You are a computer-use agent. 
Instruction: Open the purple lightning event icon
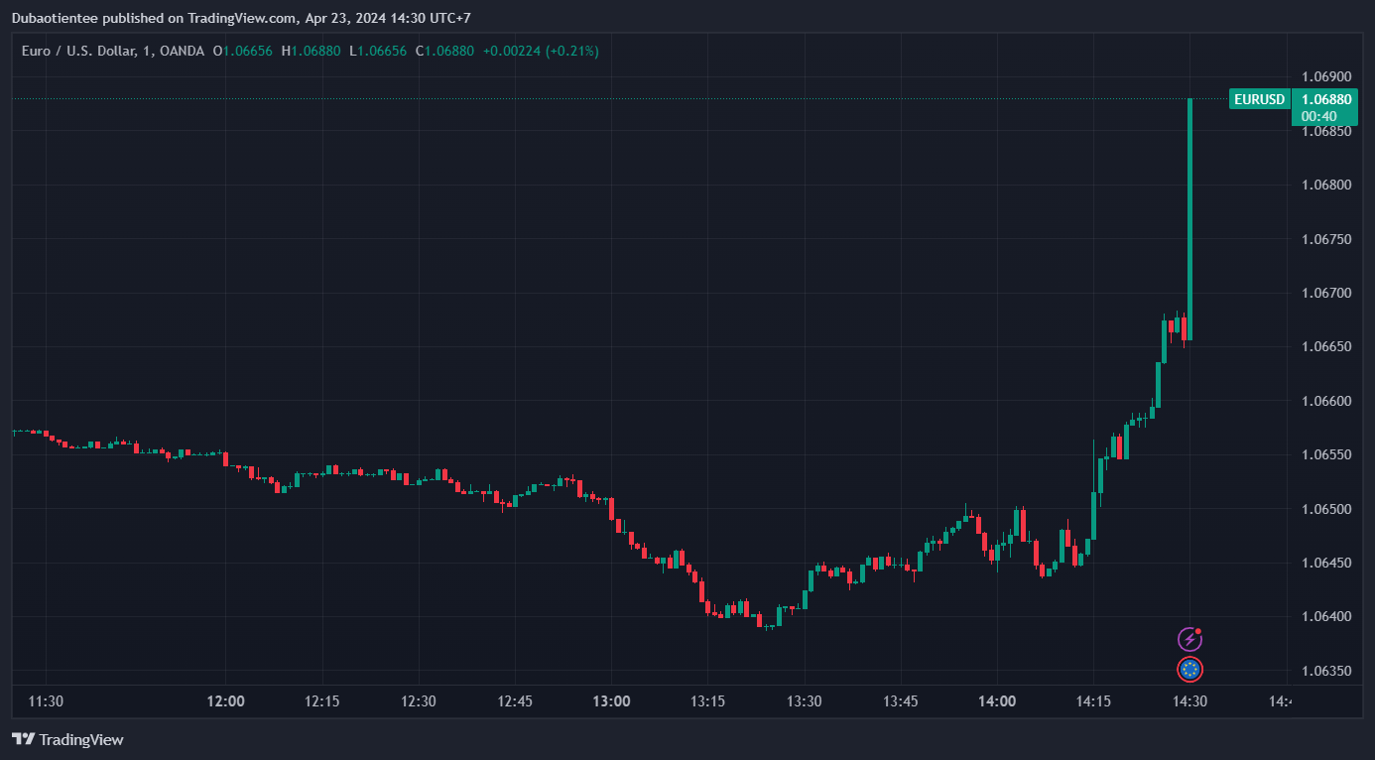pyautogui.click(x=1189, y=639)
